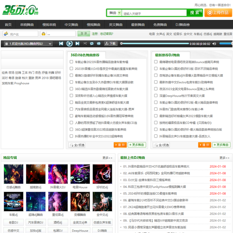Expand 更多 in the 精品专辑 section
The width and height of the screenshot is (233, 233).
tap(108, 158)
